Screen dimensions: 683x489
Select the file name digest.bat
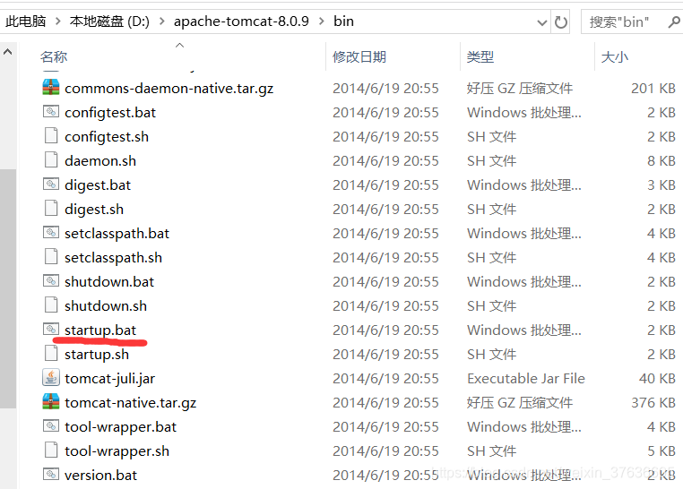click(x=98, y=185)
